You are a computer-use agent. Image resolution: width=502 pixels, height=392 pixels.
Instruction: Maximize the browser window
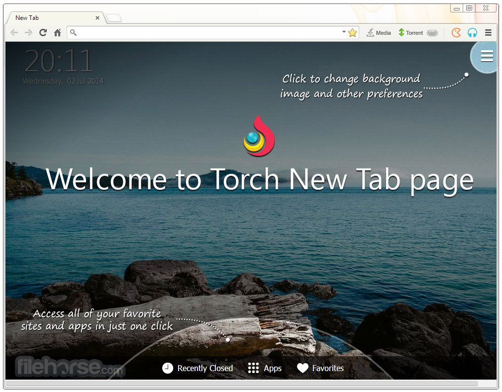click(x=469, y=8)
